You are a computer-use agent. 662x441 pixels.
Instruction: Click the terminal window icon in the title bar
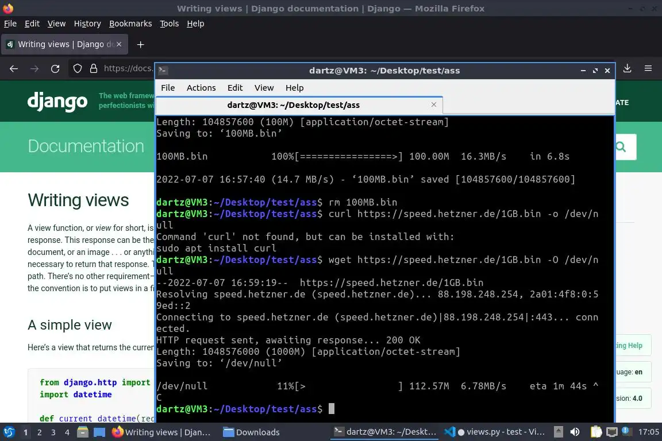tap(163, 71)
